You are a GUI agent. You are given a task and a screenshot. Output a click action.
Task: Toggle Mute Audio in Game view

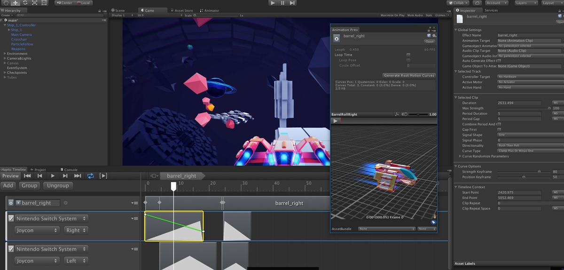(415, 15)
